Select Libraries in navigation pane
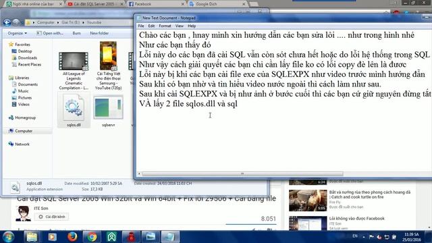This screenshot has height=243, width=432. 19,78
